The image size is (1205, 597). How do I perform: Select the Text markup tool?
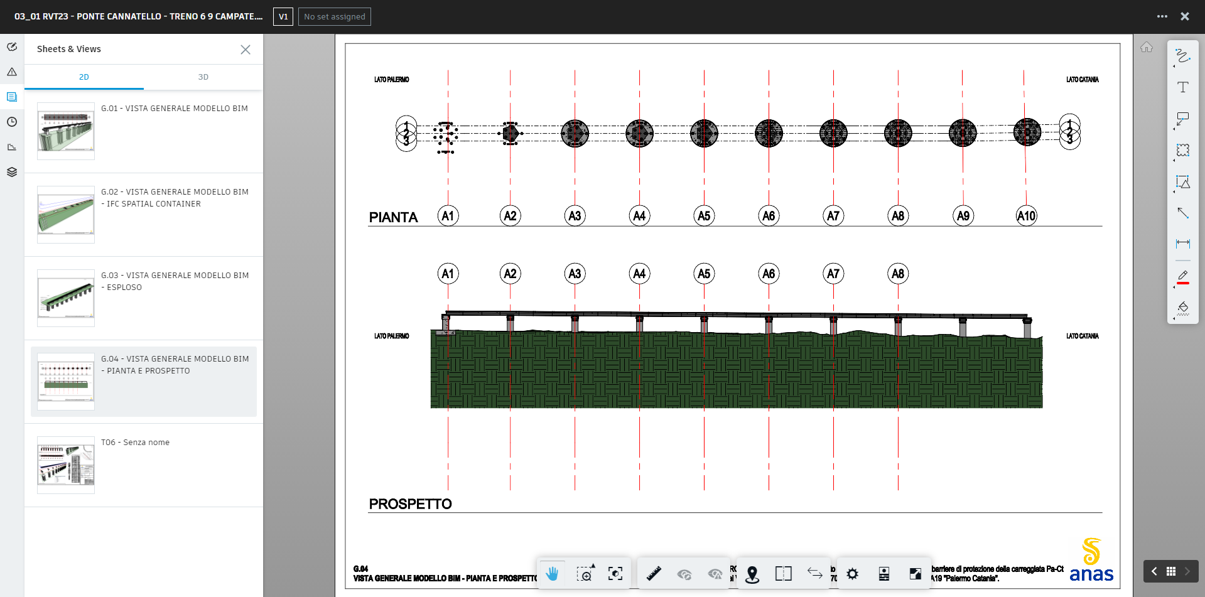tap(1183, 87)
